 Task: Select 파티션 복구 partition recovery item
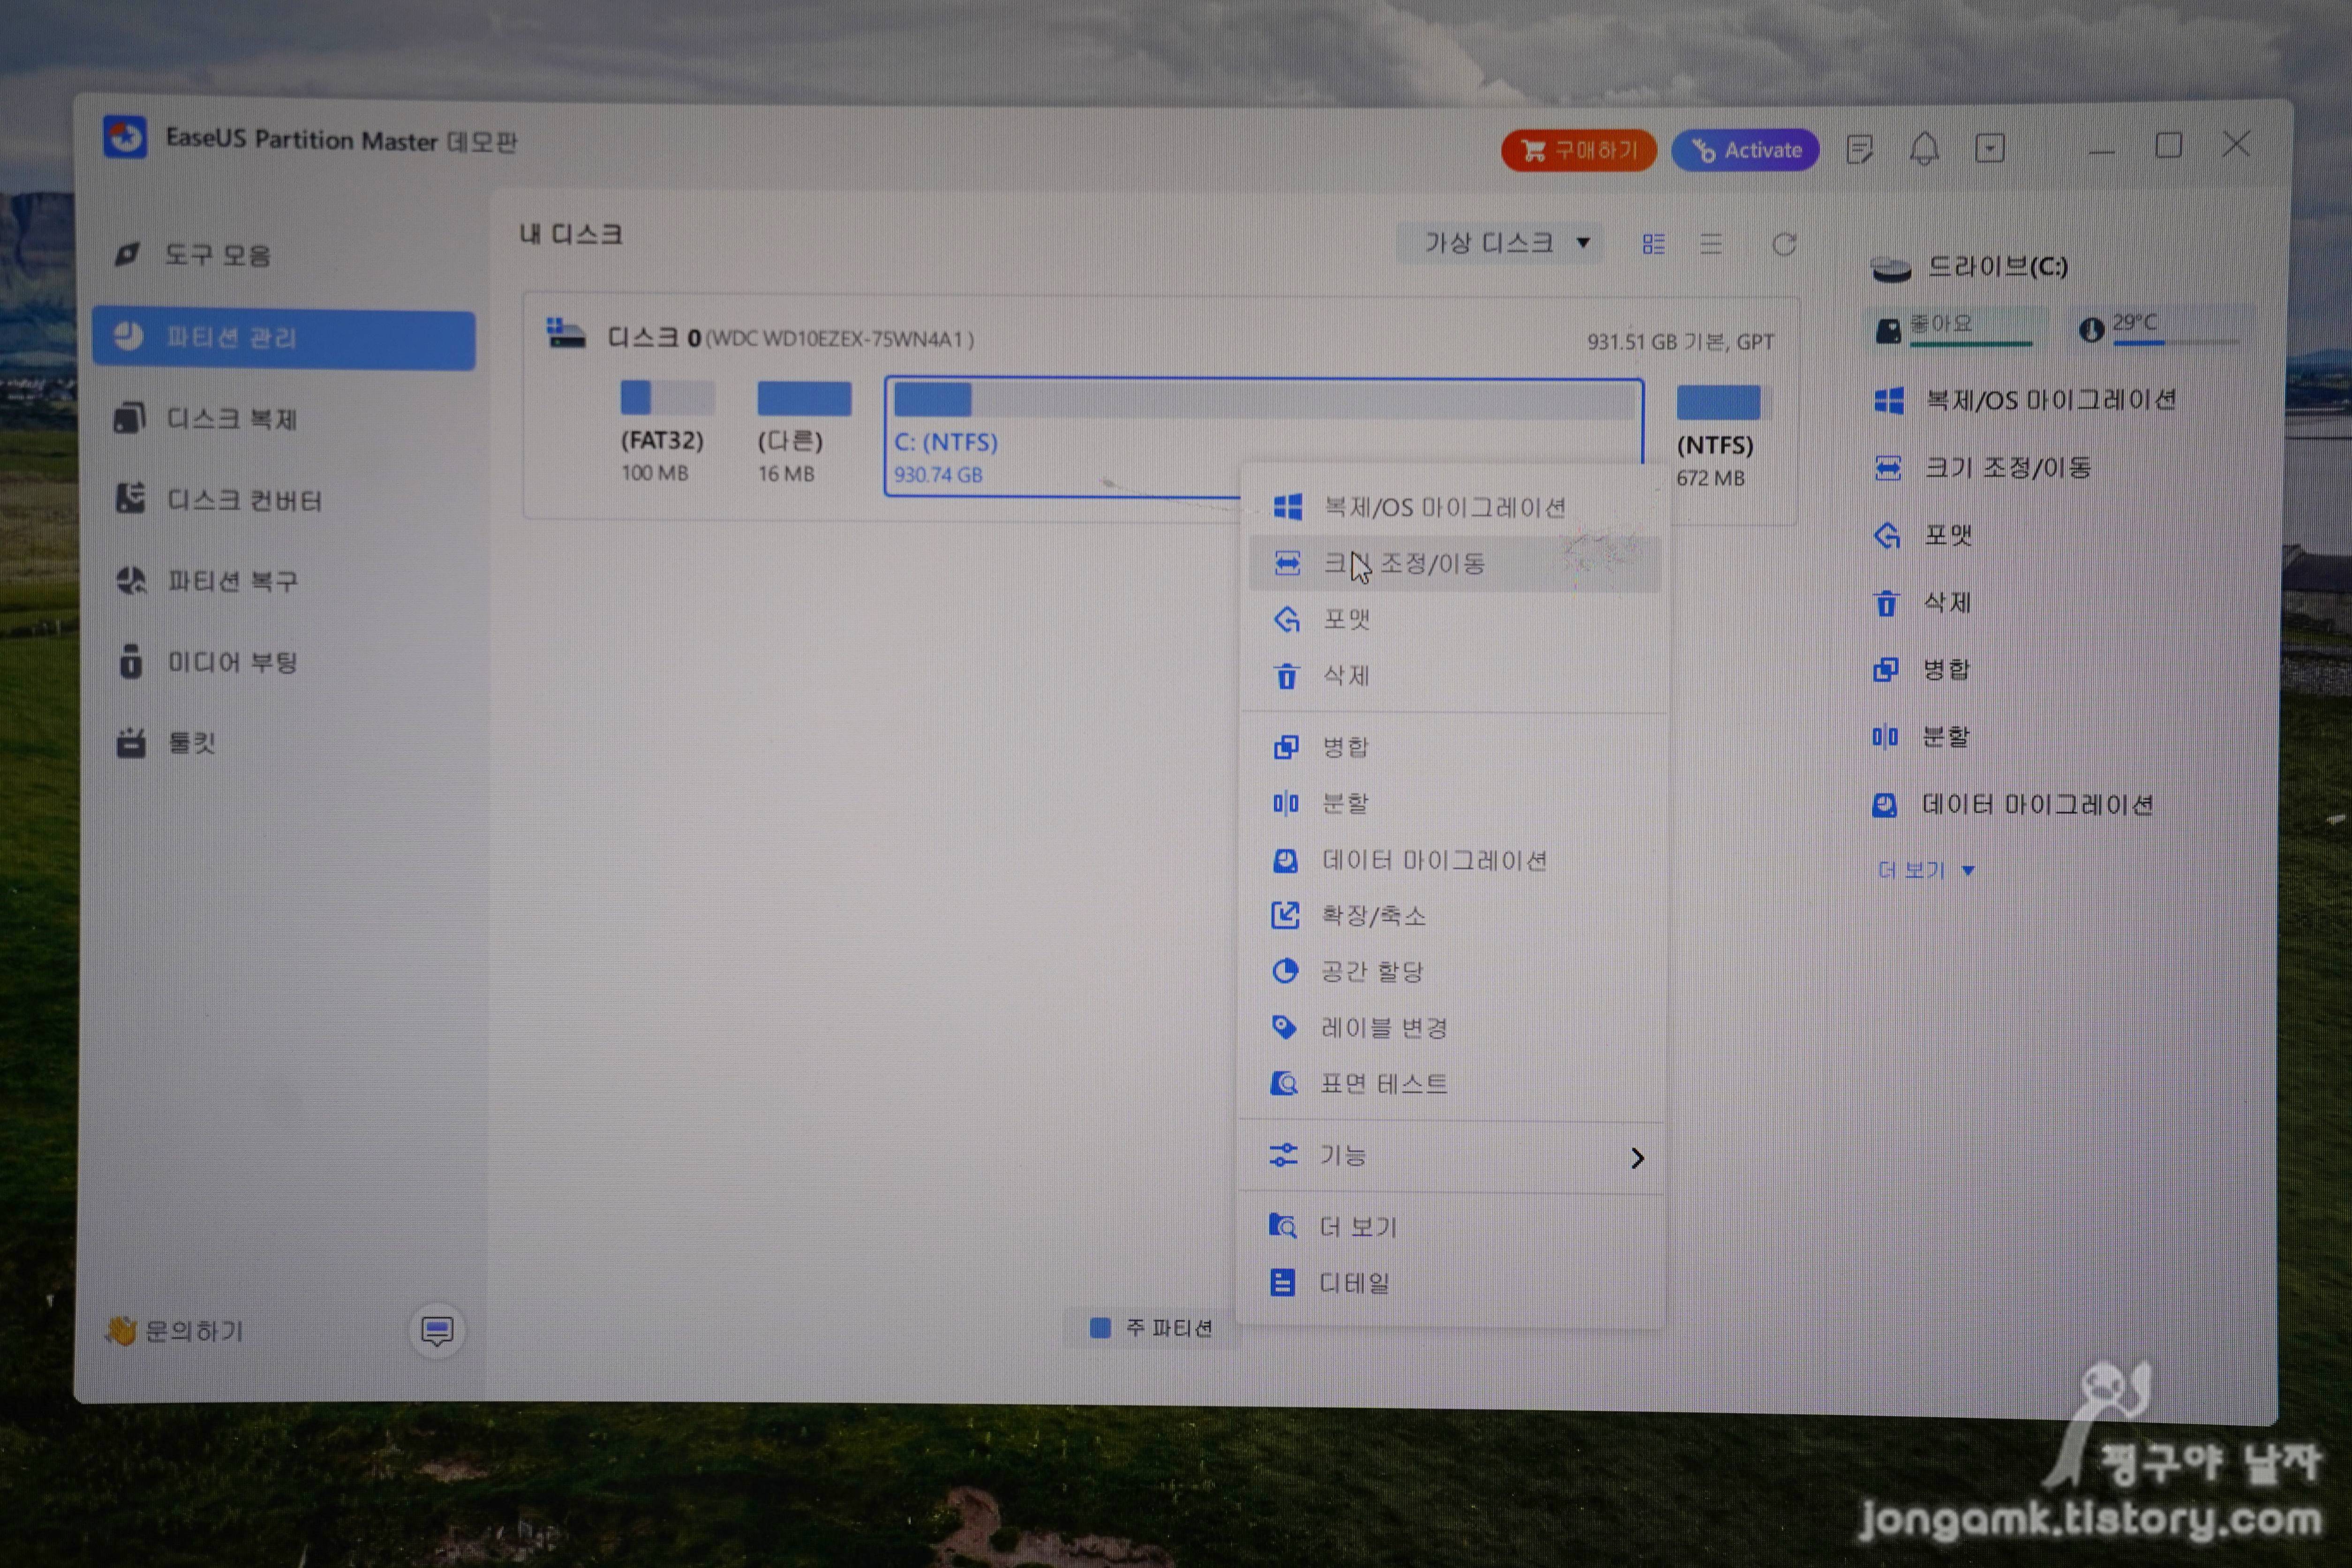click(231, 581)
